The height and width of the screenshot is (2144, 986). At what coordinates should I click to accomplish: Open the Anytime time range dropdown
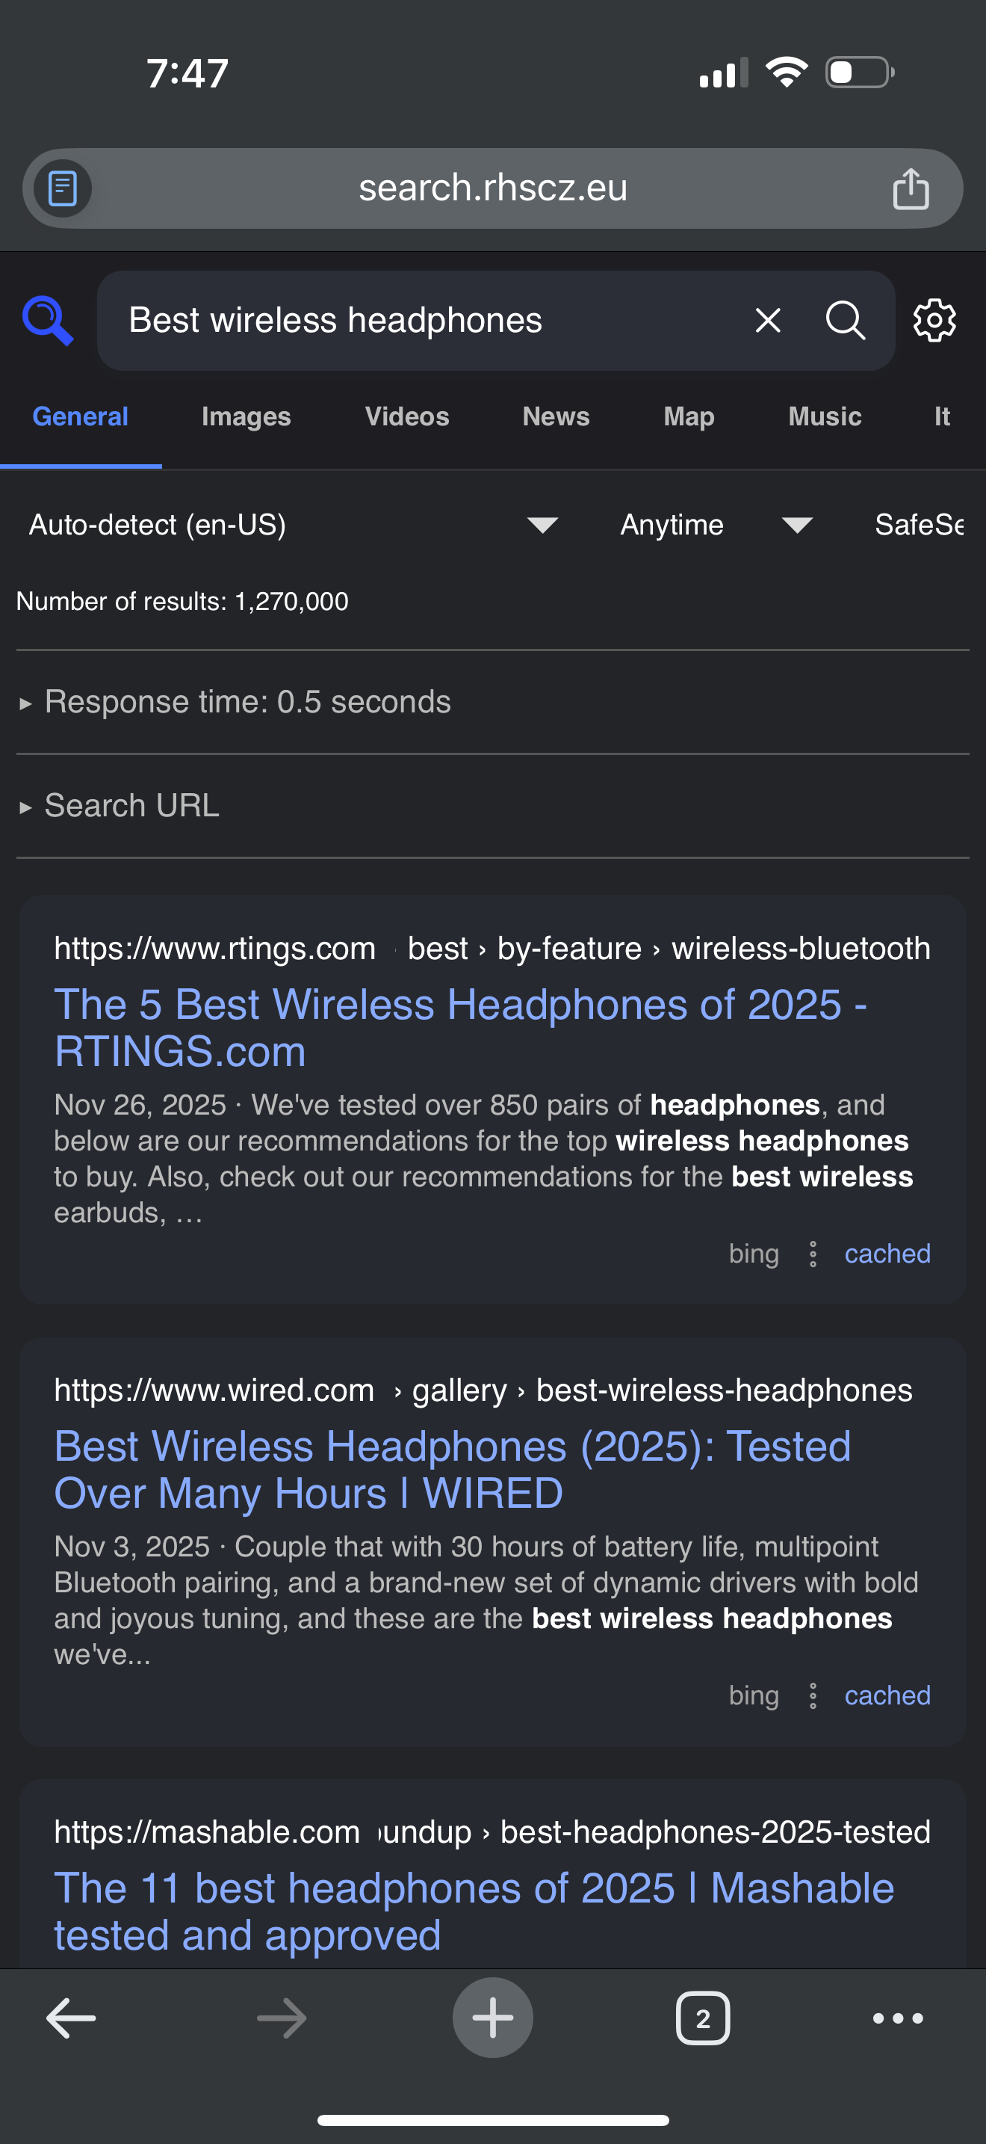point(716,526)
